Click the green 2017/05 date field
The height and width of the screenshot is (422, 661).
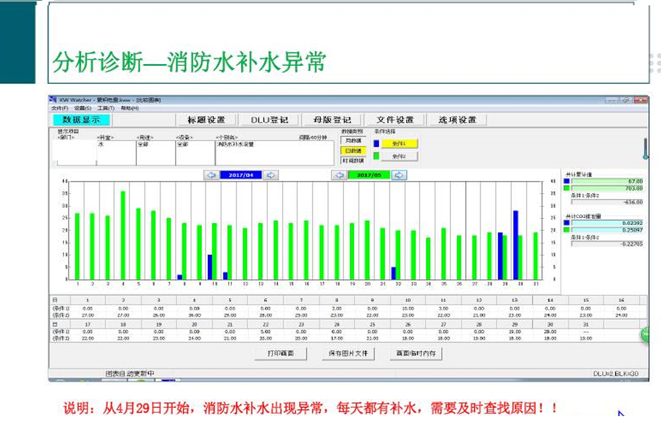tap(369, 175)
